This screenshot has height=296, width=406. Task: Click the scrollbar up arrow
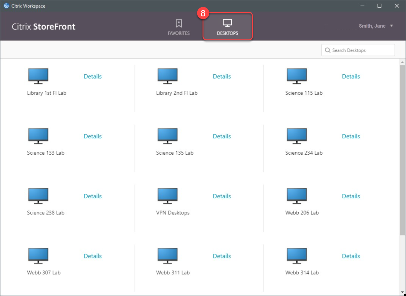click(x=402, y=62)
